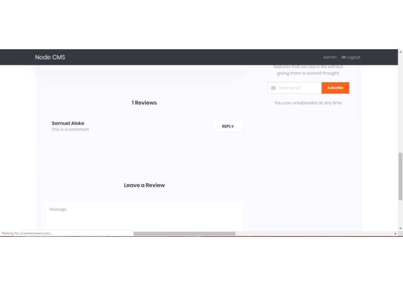Viewport: 403px width, 286px height.
Task: Click the '1 Reviews' heading
Action: tap(144, 102)
